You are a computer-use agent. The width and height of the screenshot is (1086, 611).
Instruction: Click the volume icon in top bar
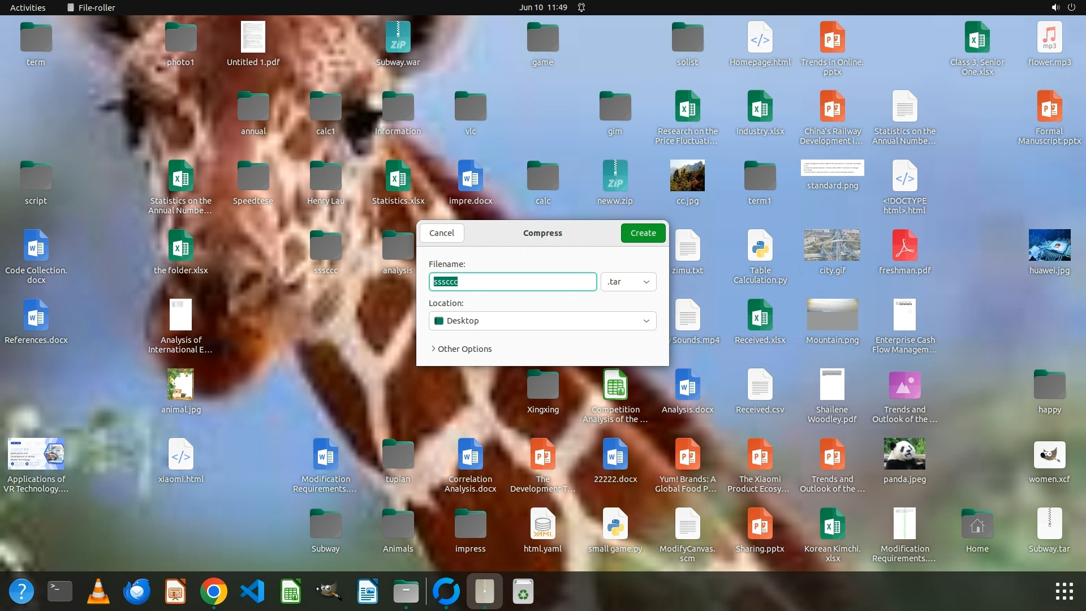[x=1055, y=7]
